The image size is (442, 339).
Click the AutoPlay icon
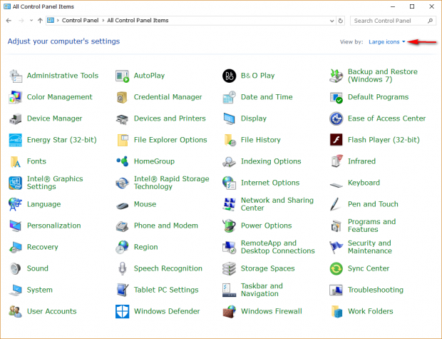pyautogui.click(x=123, y=76)
